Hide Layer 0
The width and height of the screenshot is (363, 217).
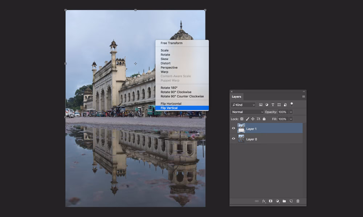[234, 139]
